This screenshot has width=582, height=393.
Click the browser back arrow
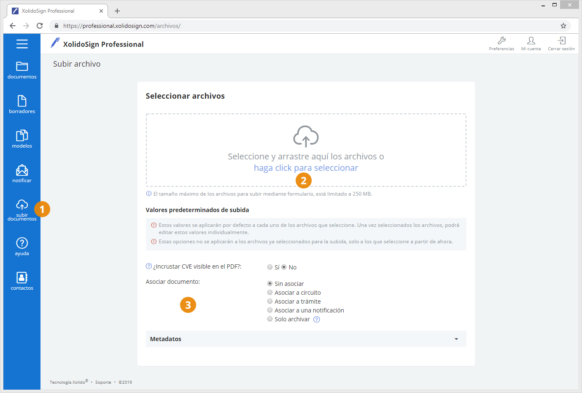(13, 26)
